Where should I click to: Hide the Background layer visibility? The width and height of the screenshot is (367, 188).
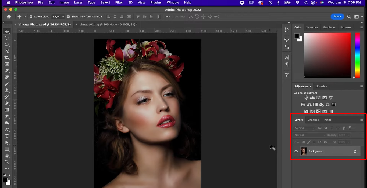click(296, 151)
